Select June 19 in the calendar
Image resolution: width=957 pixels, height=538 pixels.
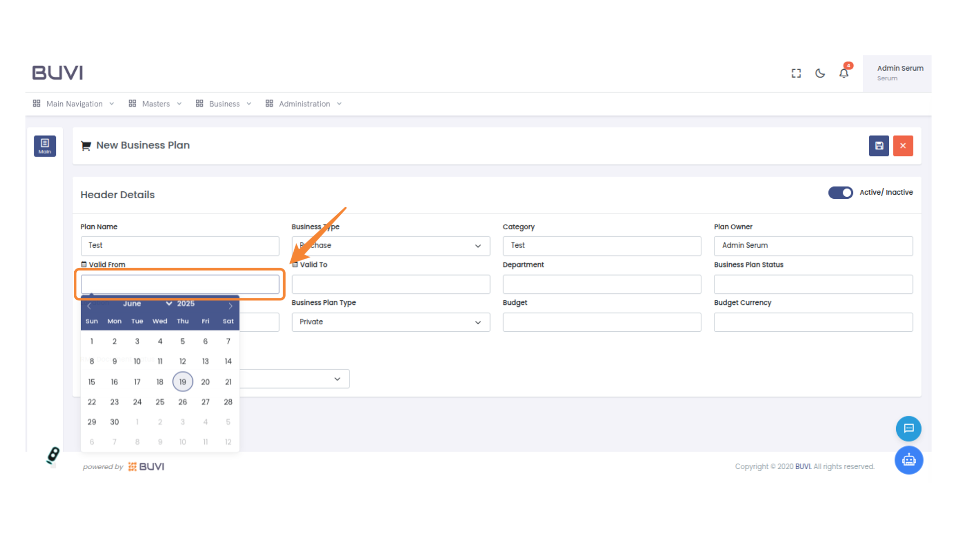coord(182,382)
